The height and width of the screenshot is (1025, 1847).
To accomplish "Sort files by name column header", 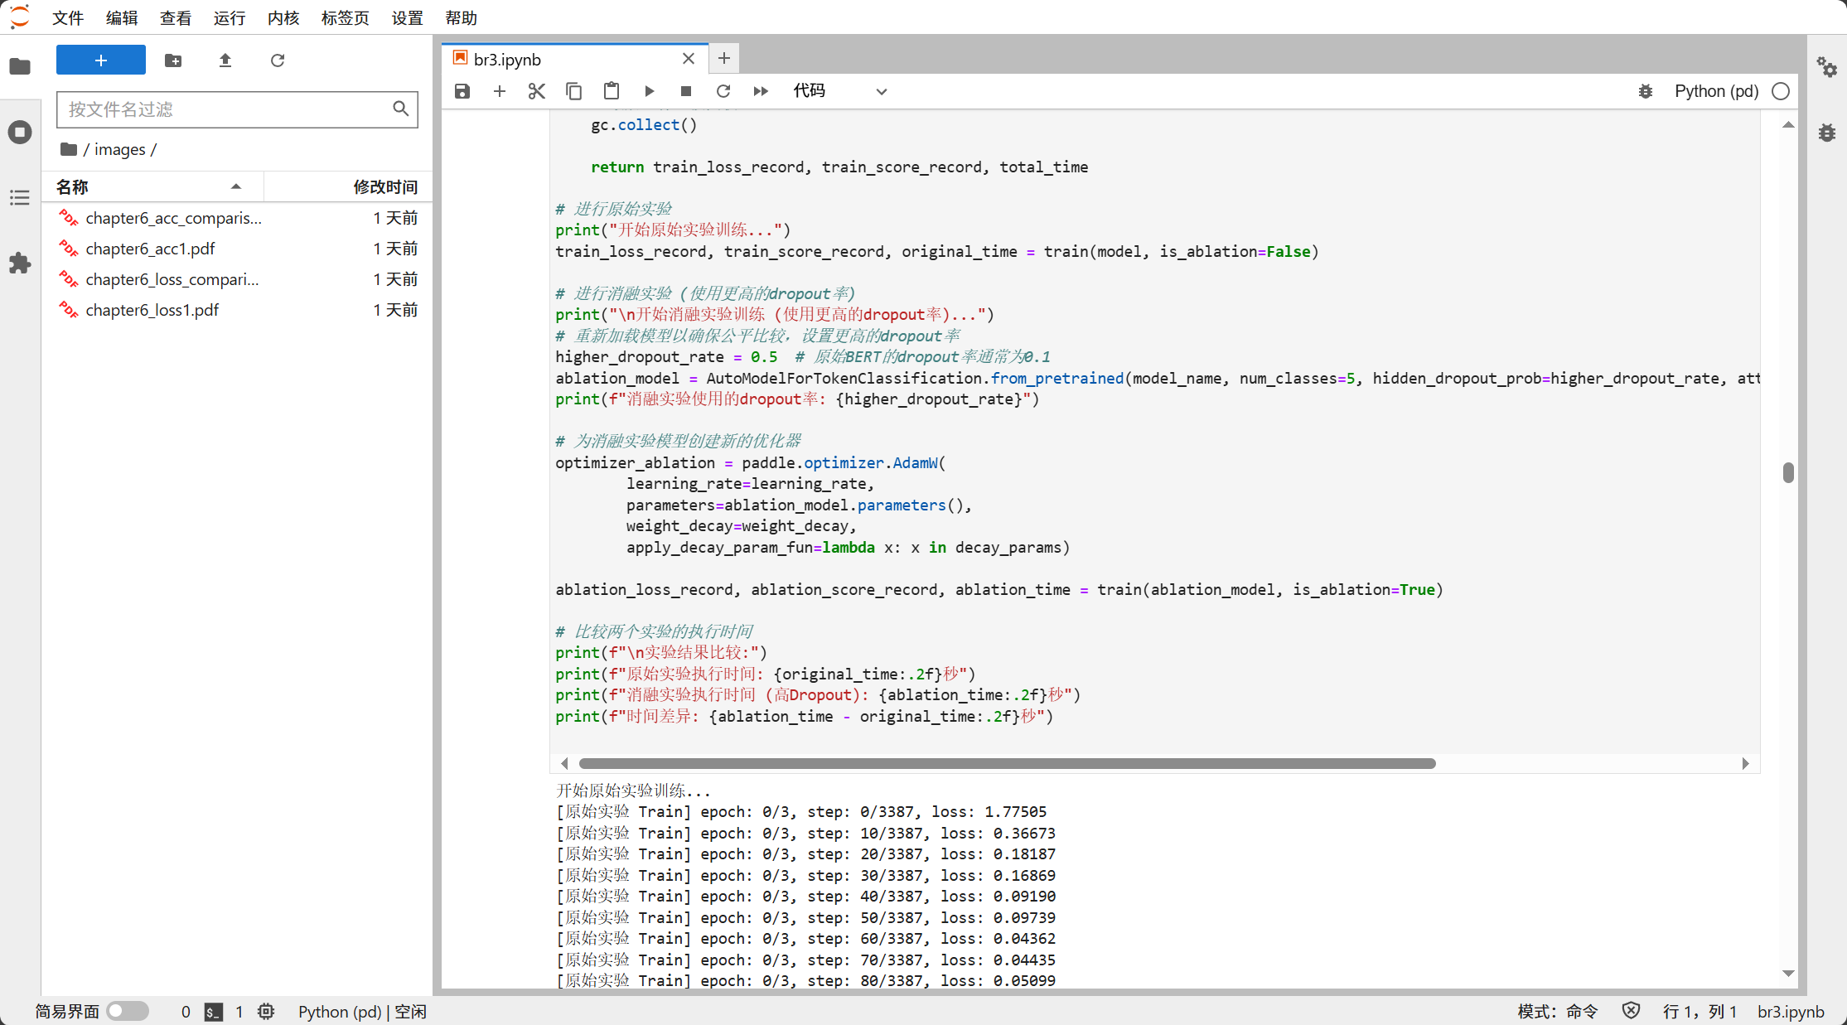I will click(x=153, y=186).
